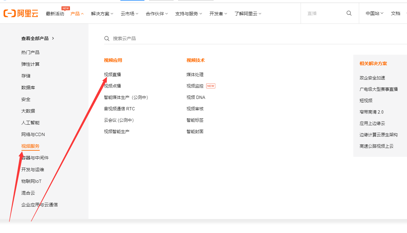Expand the 云市场 dropdown
This screenshot has height=233, width=407.
click(129, 14)
